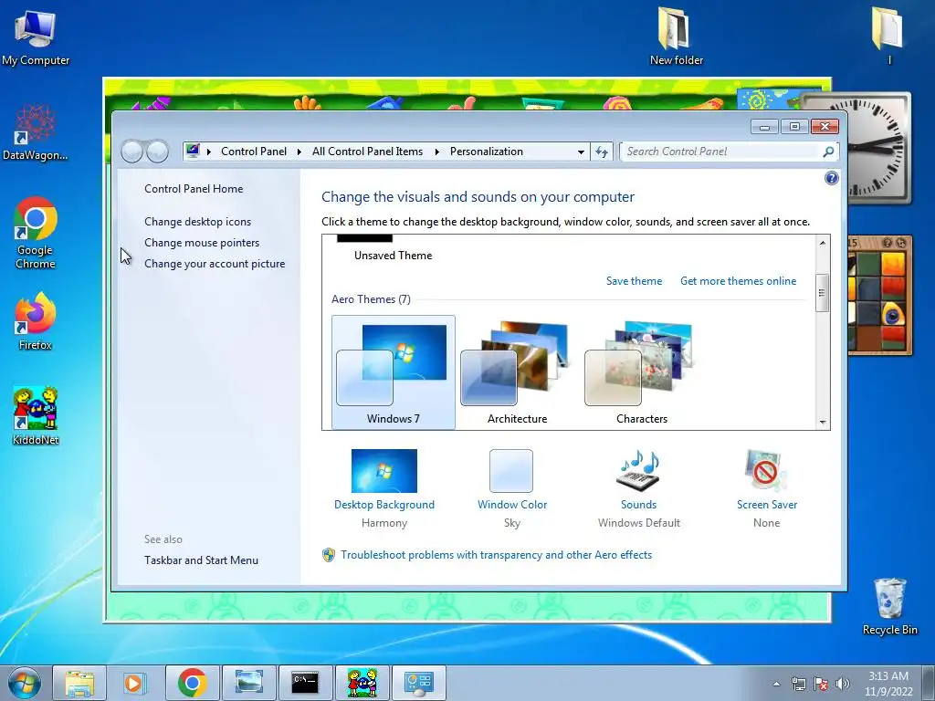Click the Back navigation button

(x=131, y=152)
